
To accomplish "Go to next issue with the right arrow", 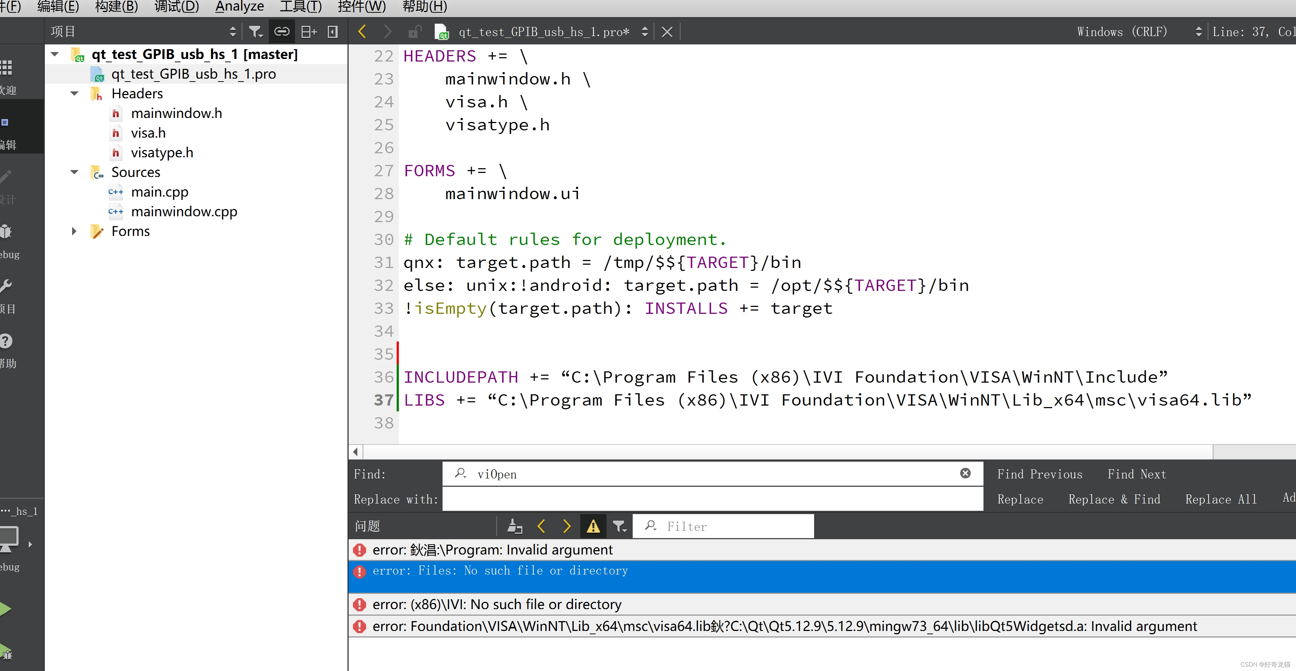I will coord(566,526).
